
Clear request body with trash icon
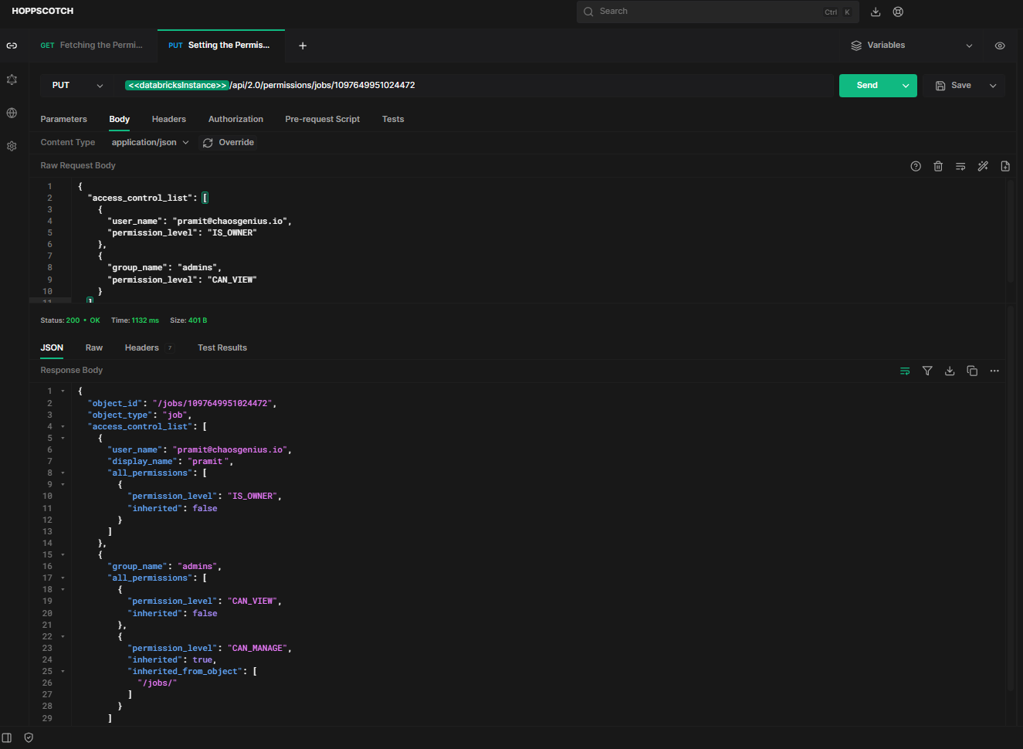coord(938,166)
